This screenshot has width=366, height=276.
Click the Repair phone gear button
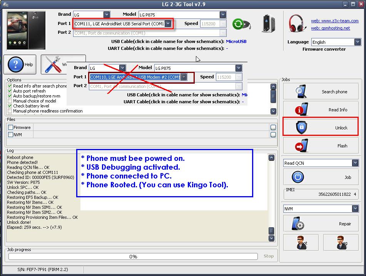pyautogui.click(x=321, y=223)
